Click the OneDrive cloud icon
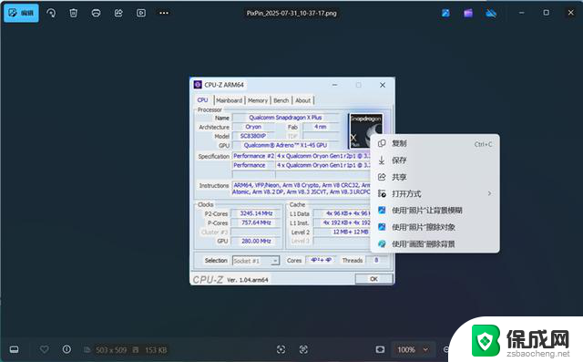Screen dimensions: 583x362 pos(491,14)
